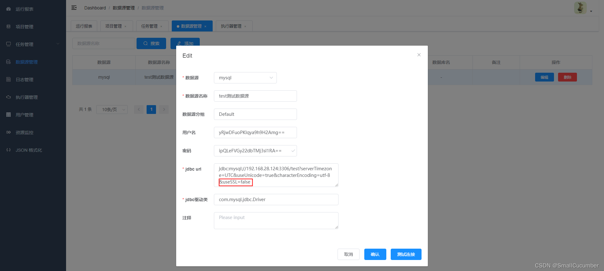Image resolution: width=604 pixels, height=271 pixels.
Task: Toggle the sidebar collapse hamburger icon
Action: click(x=74, y=8)
